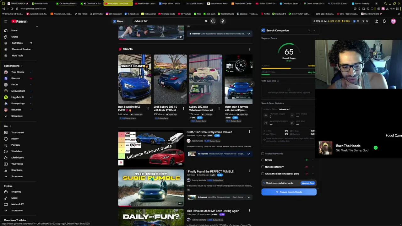Open the YouTube guide hamburger menu
402x226 pixels.
pyautogui.click(x=6, y=21)
